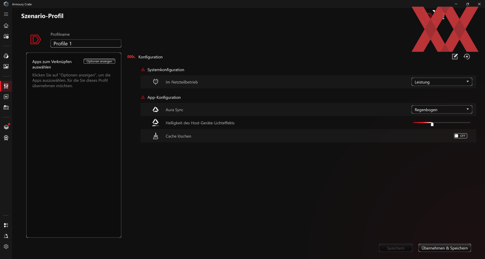This screenshot has height=259, width=485.
Task: Click Übernehmen & Speichern button
Action: pos(445,248)
